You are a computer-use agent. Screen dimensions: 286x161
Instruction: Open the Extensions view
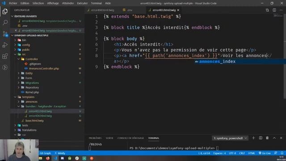[5, 56]
